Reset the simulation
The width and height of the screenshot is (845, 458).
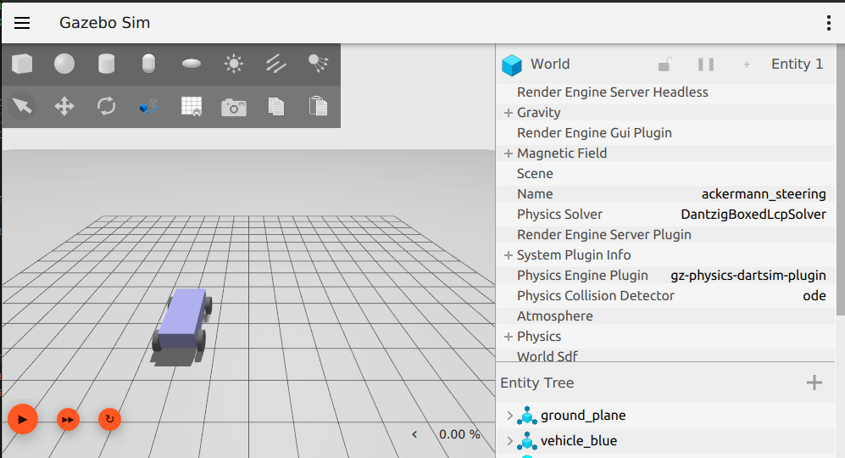(x=109, y=419)
